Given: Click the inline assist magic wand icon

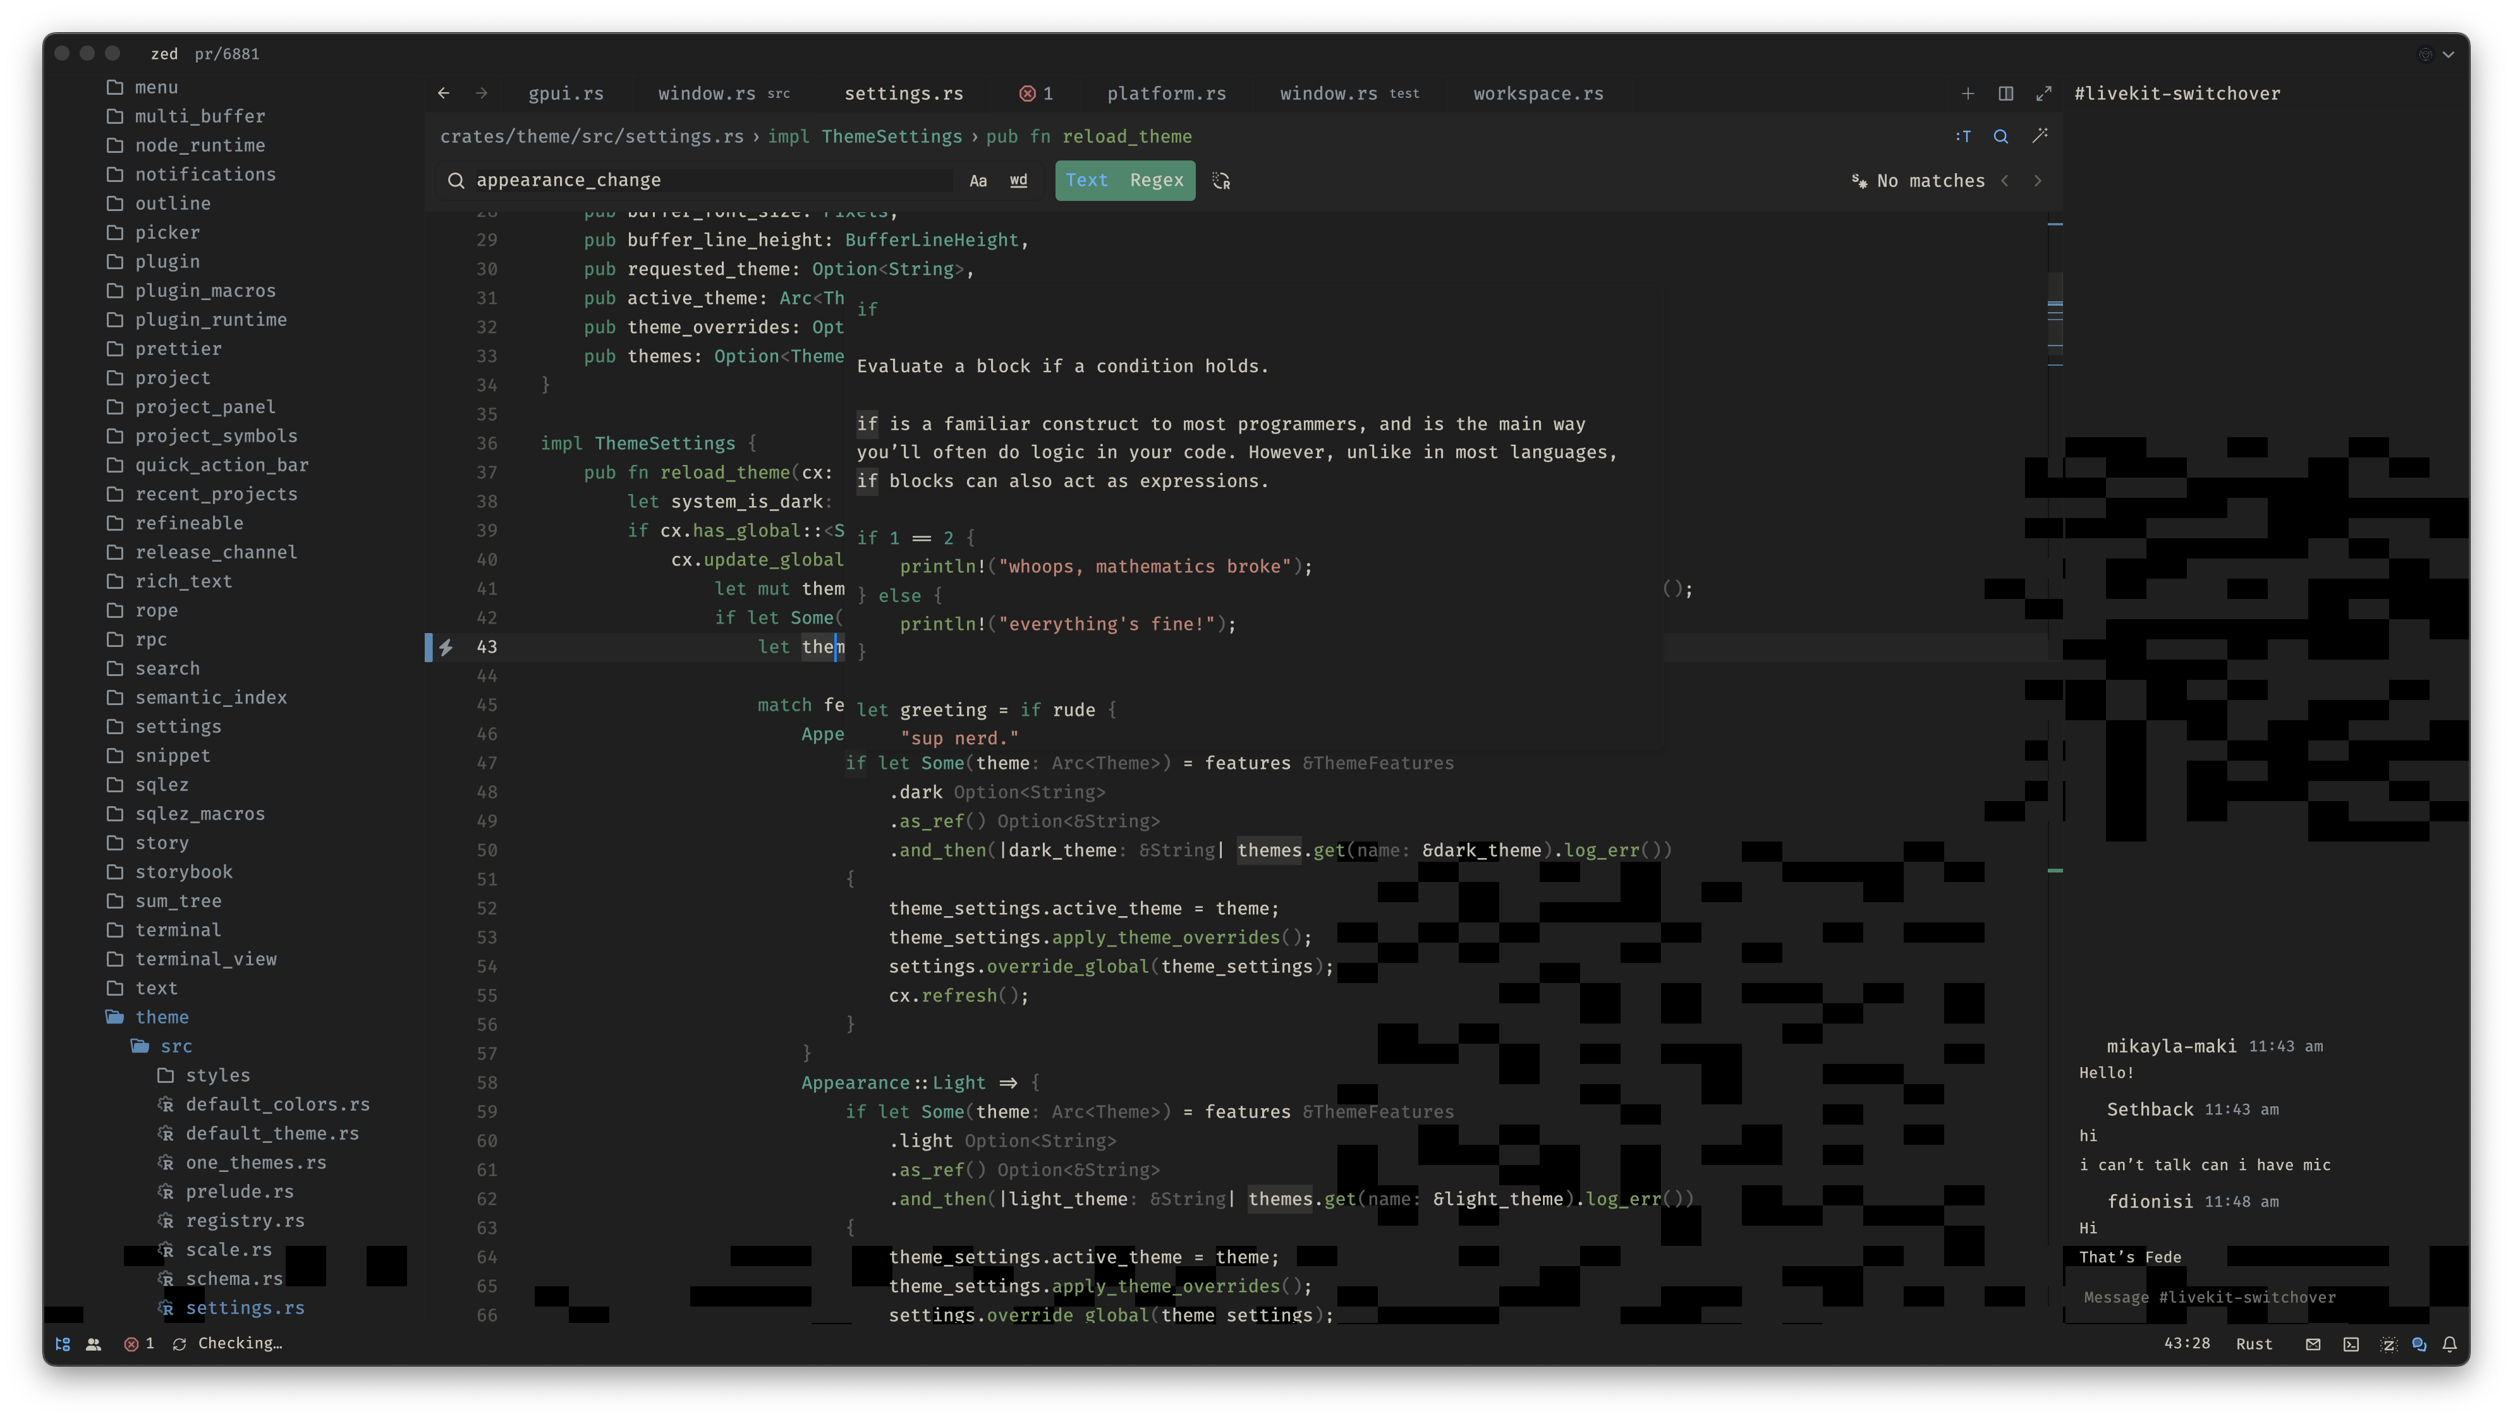Looking at the screenshot, I should click(2040, 136).
